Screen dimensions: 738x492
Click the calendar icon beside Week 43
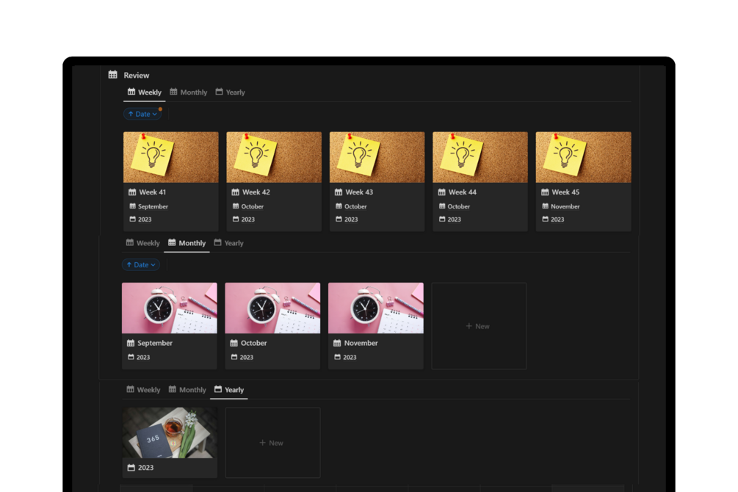(x=339, y=192)
